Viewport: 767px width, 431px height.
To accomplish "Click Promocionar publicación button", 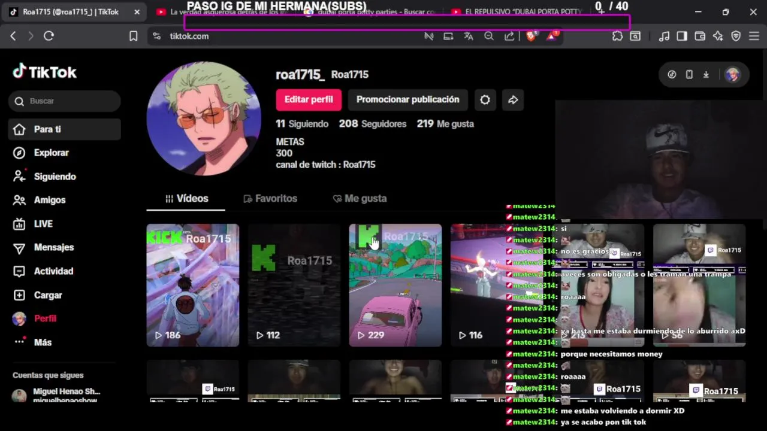I will pyautogui.click(x=407, y=100).
